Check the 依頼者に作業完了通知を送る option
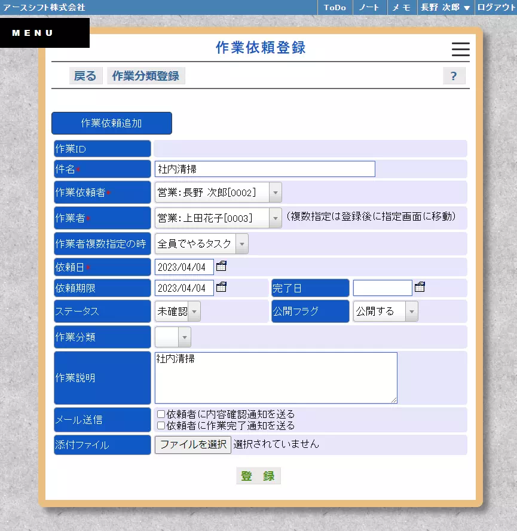 [159, 425]
